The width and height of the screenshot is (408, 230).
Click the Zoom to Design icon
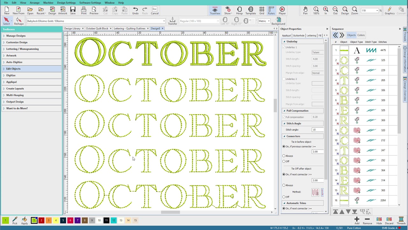[345, 11]
